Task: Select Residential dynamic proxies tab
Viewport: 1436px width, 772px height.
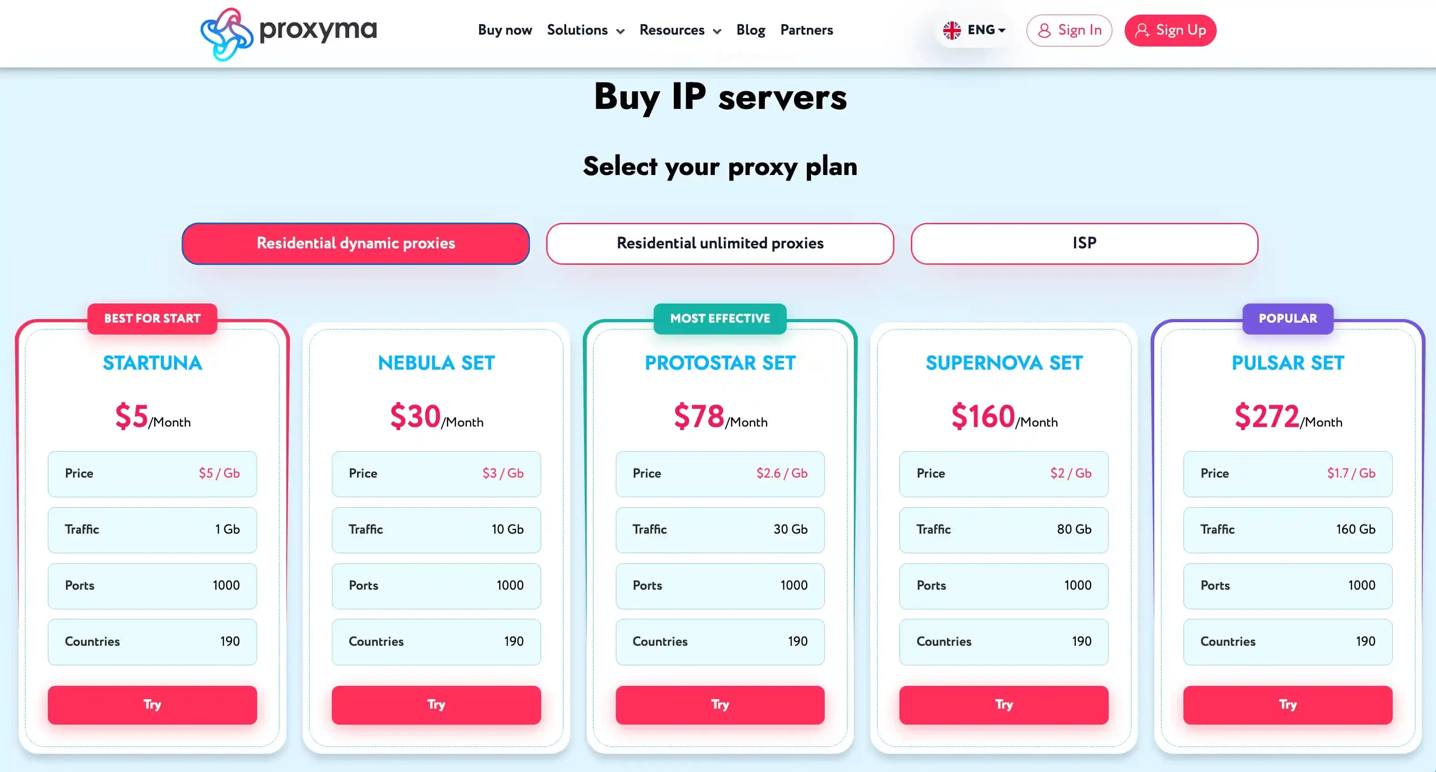Action: 356,243
